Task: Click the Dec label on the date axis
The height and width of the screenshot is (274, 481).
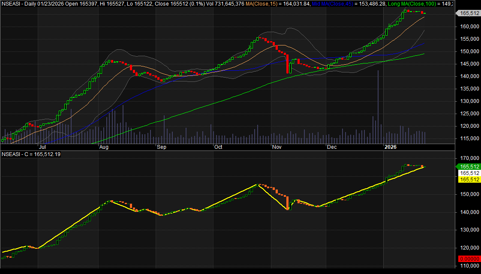Action: [x=331, y=147]
